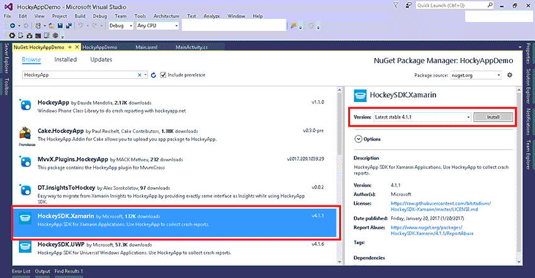Open the File menu
535x278 pixels.
coord(7,16)
